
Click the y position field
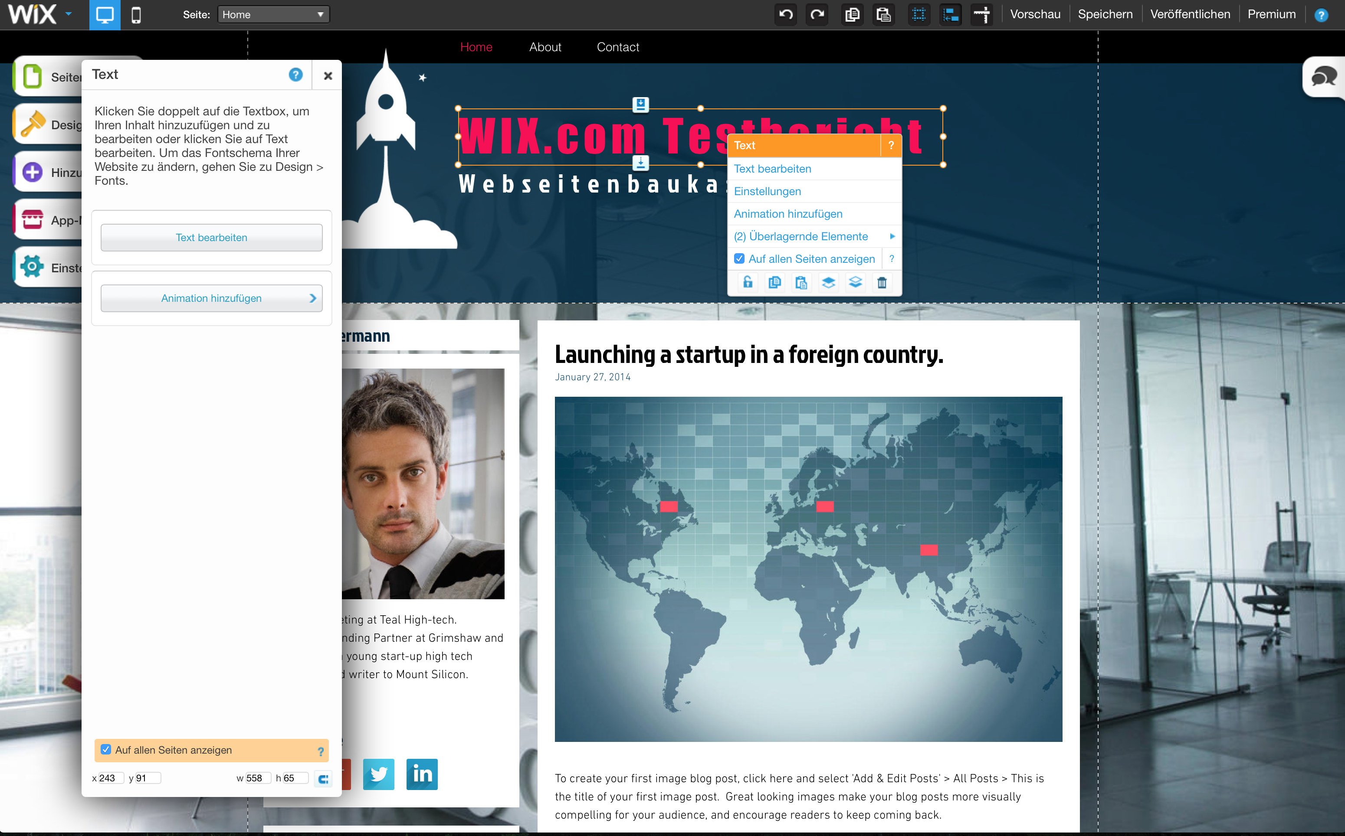(148, 778)
